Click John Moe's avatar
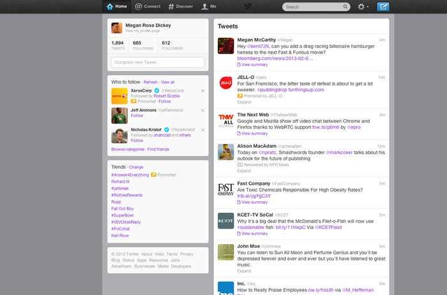This screenshot has height=295, width=447. 226,252
